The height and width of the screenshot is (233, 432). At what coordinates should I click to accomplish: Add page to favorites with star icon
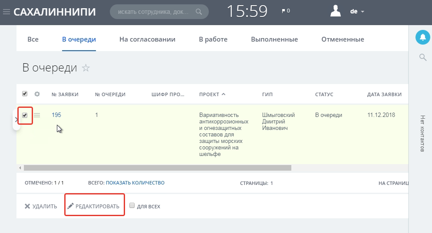[x=86, y=68]
